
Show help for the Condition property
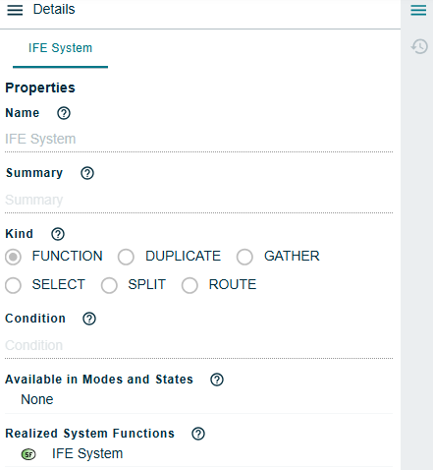point(89,319)
